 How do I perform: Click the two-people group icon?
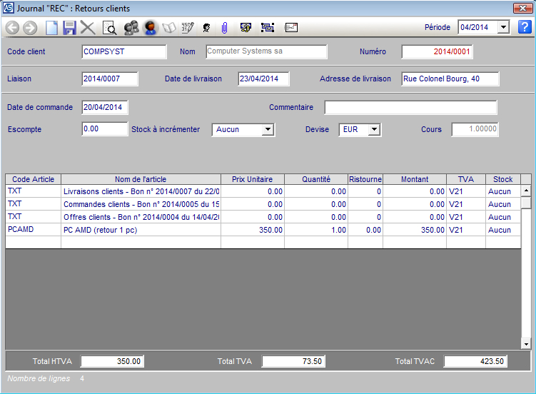click(131, 28)
